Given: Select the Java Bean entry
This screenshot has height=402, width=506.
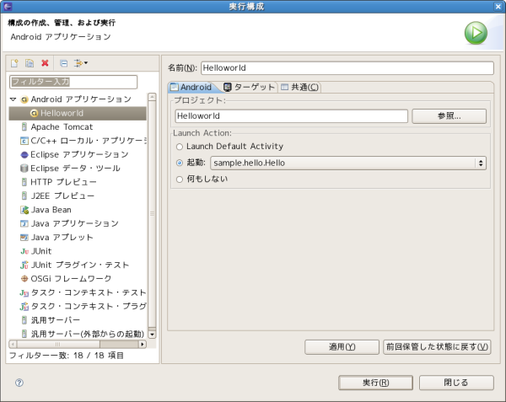Looking at the screenshot, I should coord(51,210).
